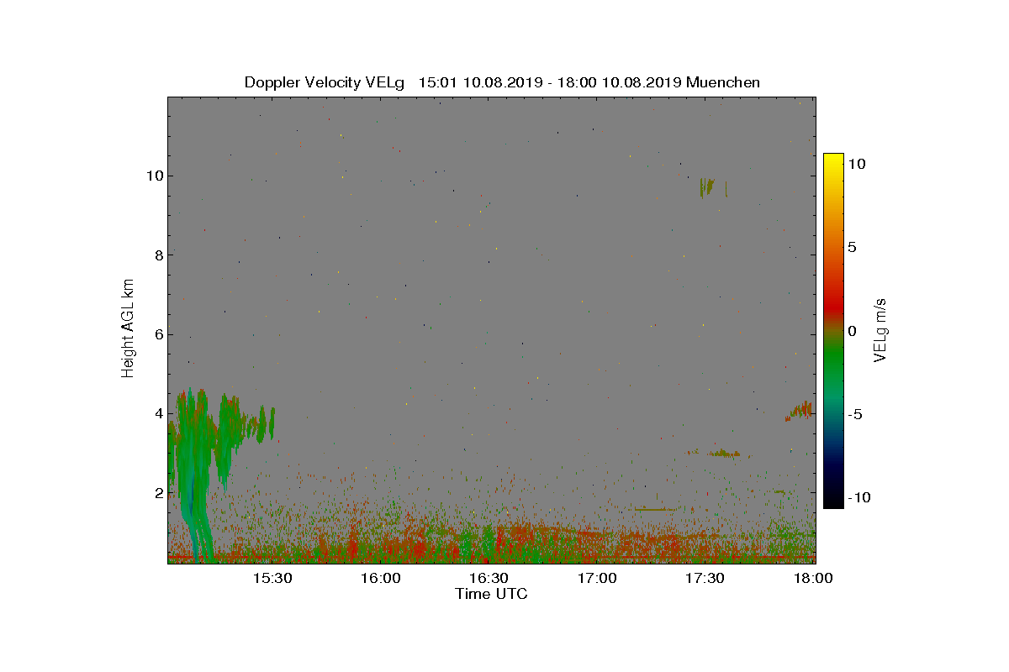Click the height axis label 6
1009x672 pixels.
[157, 334]
